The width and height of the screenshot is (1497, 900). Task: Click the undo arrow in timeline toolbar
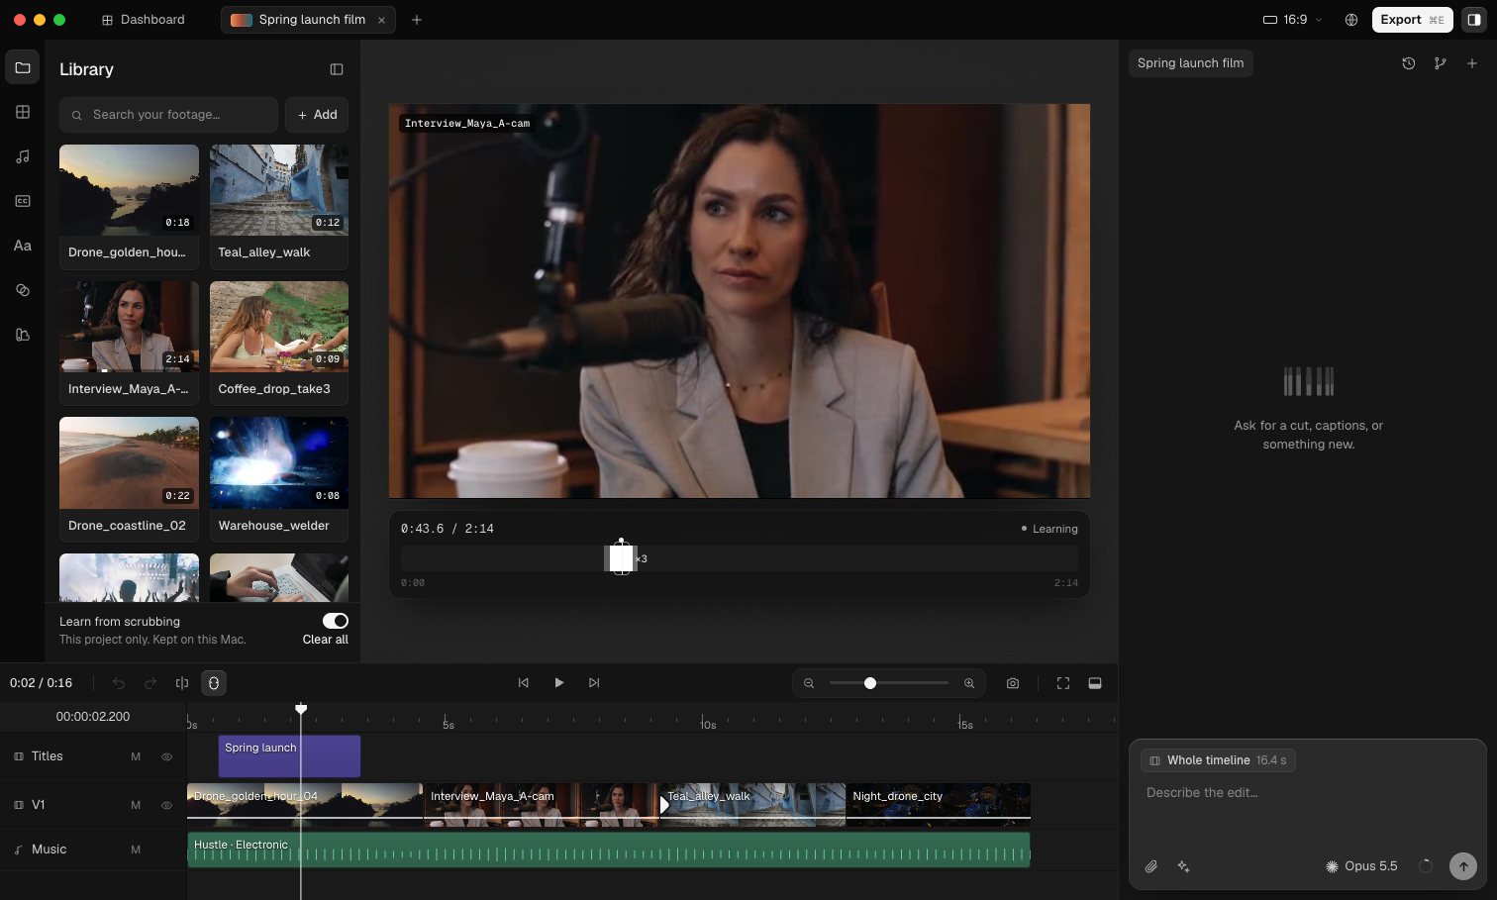(x=119, y=683)
